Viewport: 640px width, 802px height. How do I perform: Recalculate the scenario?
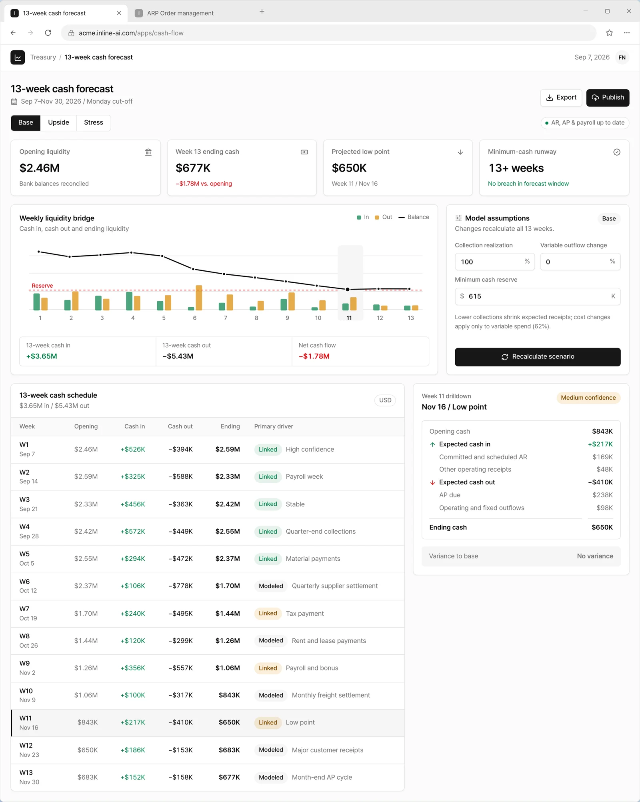[538, 357]
